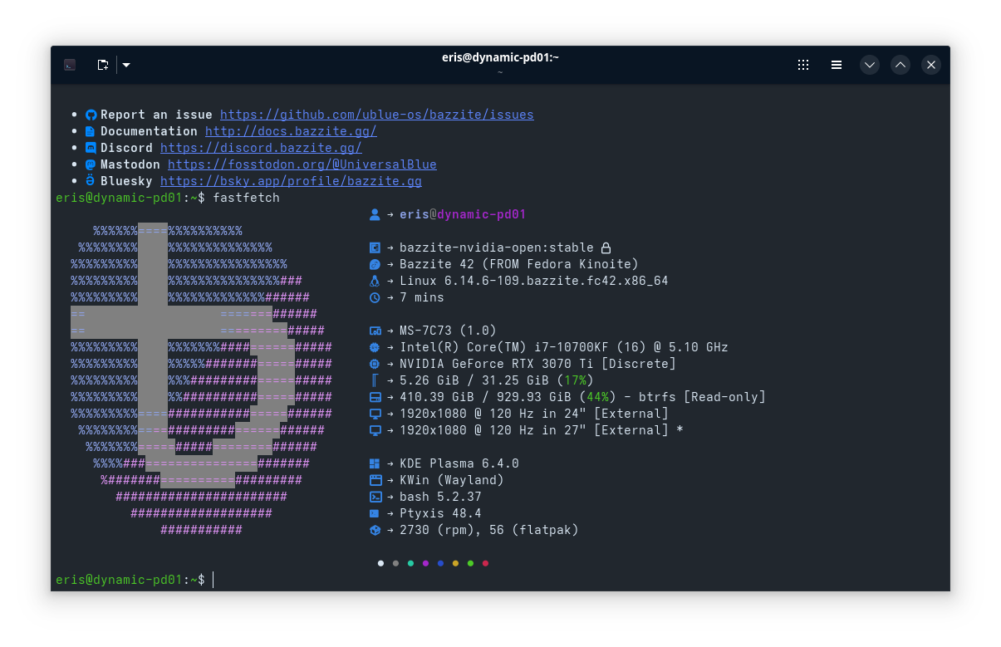Click the Mastodon icon in the list
Screen dimensions: 1001x647
[91, 164]
